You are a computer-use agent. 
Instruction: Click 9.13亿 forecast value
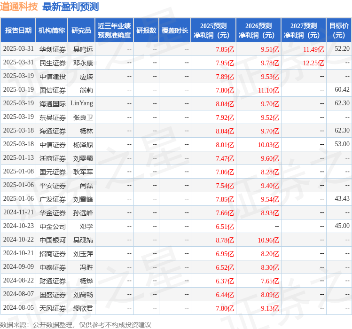[270, 308]
